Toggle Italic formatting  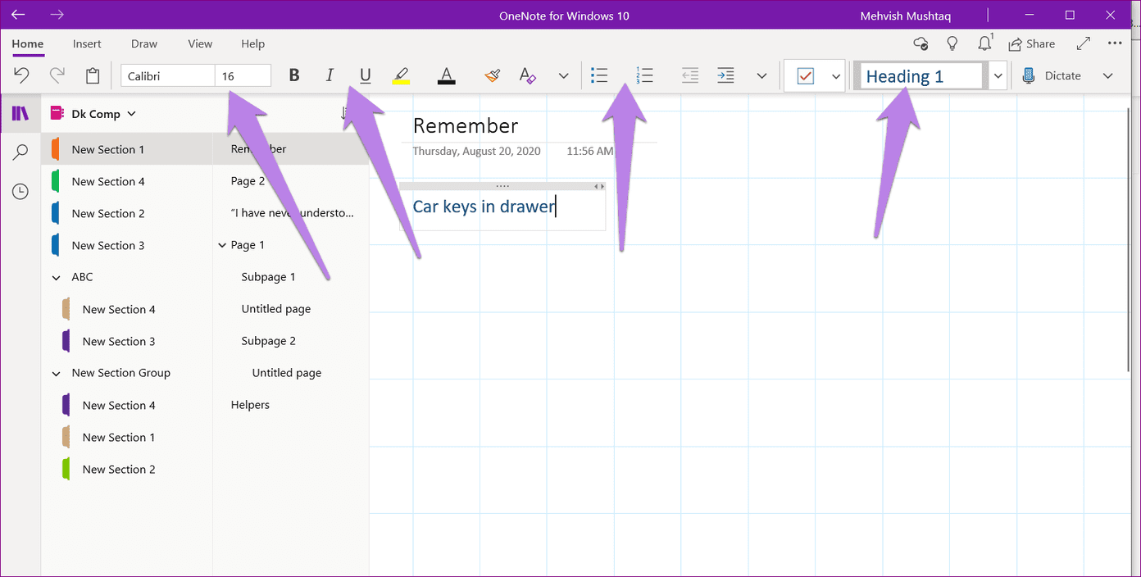click(330, 75)
